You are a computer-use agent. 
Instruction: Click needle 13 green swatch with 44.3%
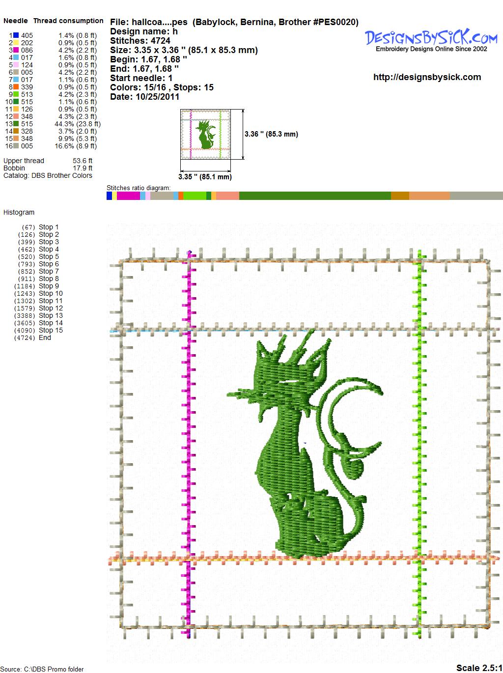coord(16,124)
